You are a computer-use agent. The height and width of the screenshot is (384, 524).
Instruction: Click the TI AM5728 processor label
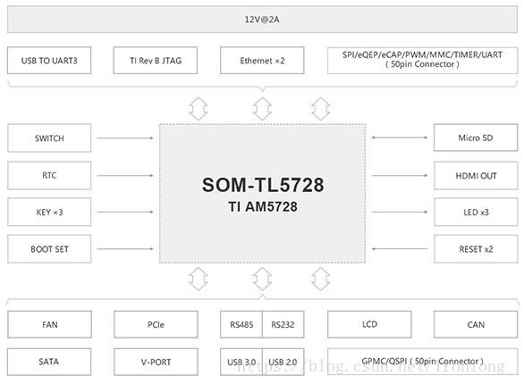coord(263,206)
